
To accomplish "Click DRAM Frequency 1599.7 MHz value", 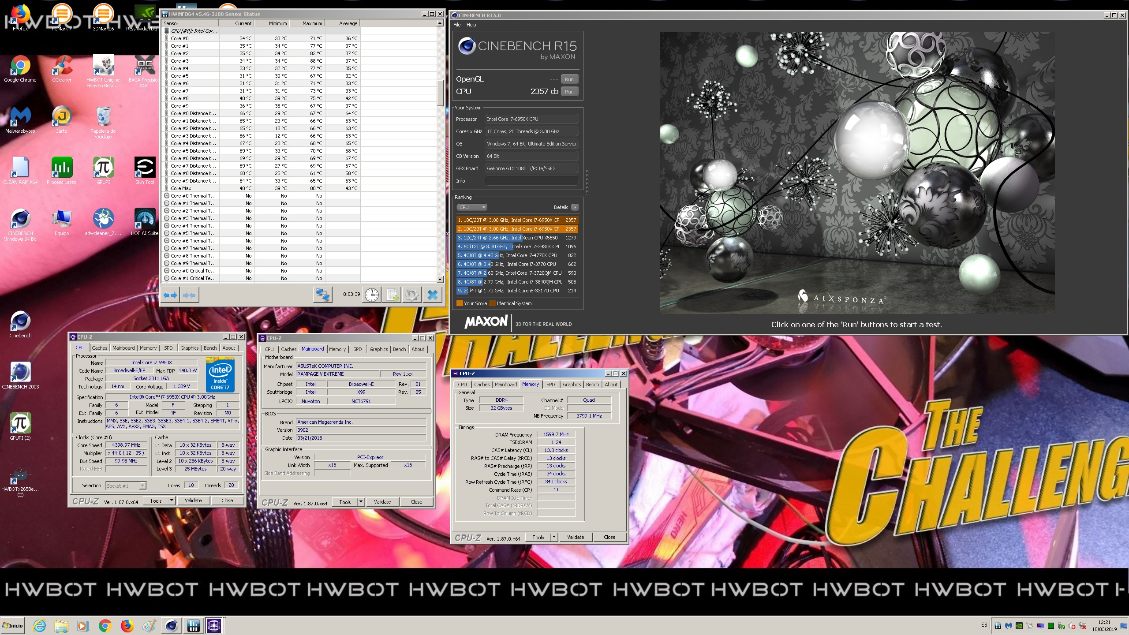I will tap(556, 434).
